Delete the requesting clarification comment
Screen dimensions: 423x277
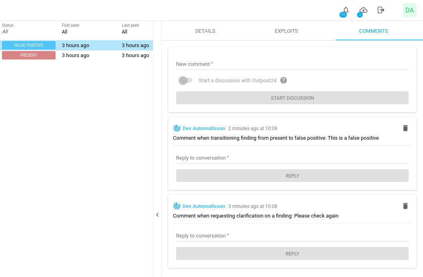[405, 206]
